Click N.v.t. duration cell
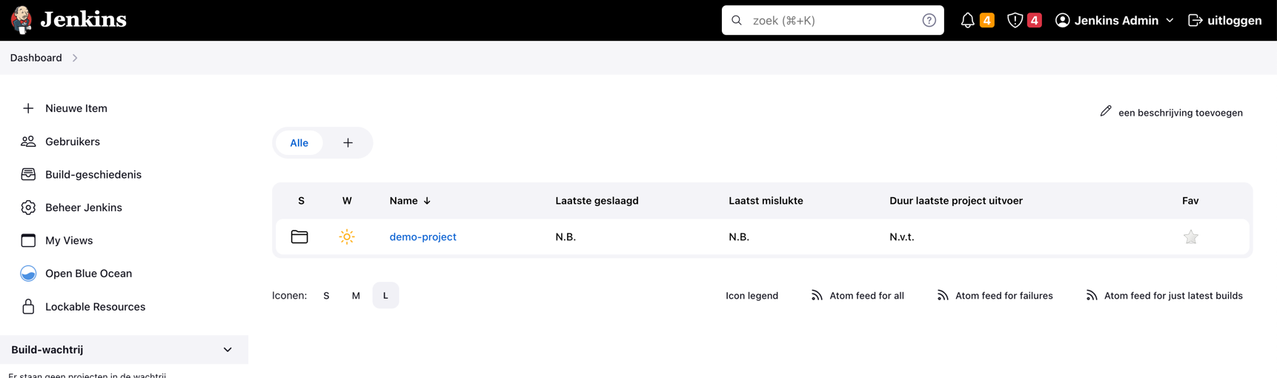Viewport: 1277px width, 378px height. 902,237
